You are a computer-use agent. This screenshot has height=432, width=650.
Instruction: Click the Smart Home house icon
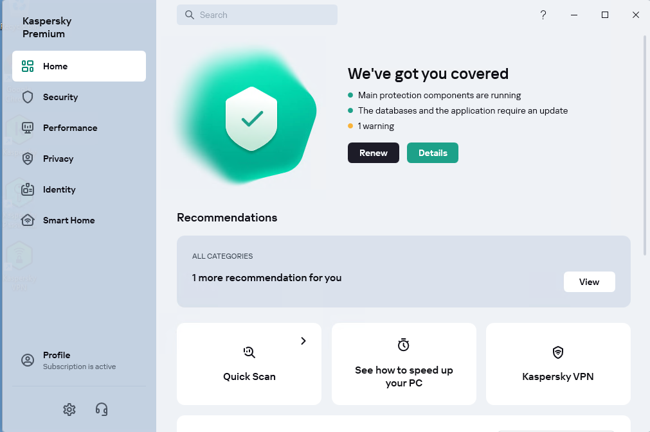point(28,220)
